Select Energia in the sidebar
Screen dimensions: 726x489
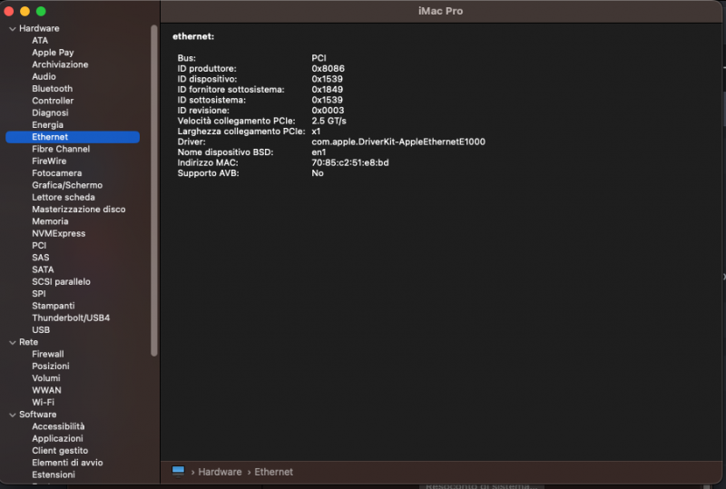tap(48, 124)
